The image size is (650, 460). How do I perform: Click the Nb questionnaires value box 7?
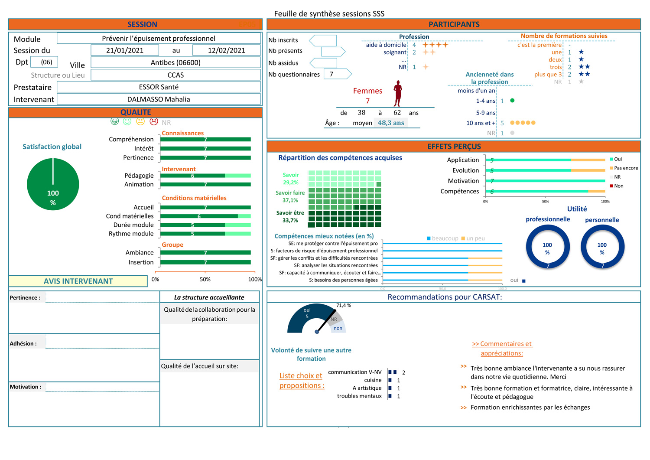(338, 74)
